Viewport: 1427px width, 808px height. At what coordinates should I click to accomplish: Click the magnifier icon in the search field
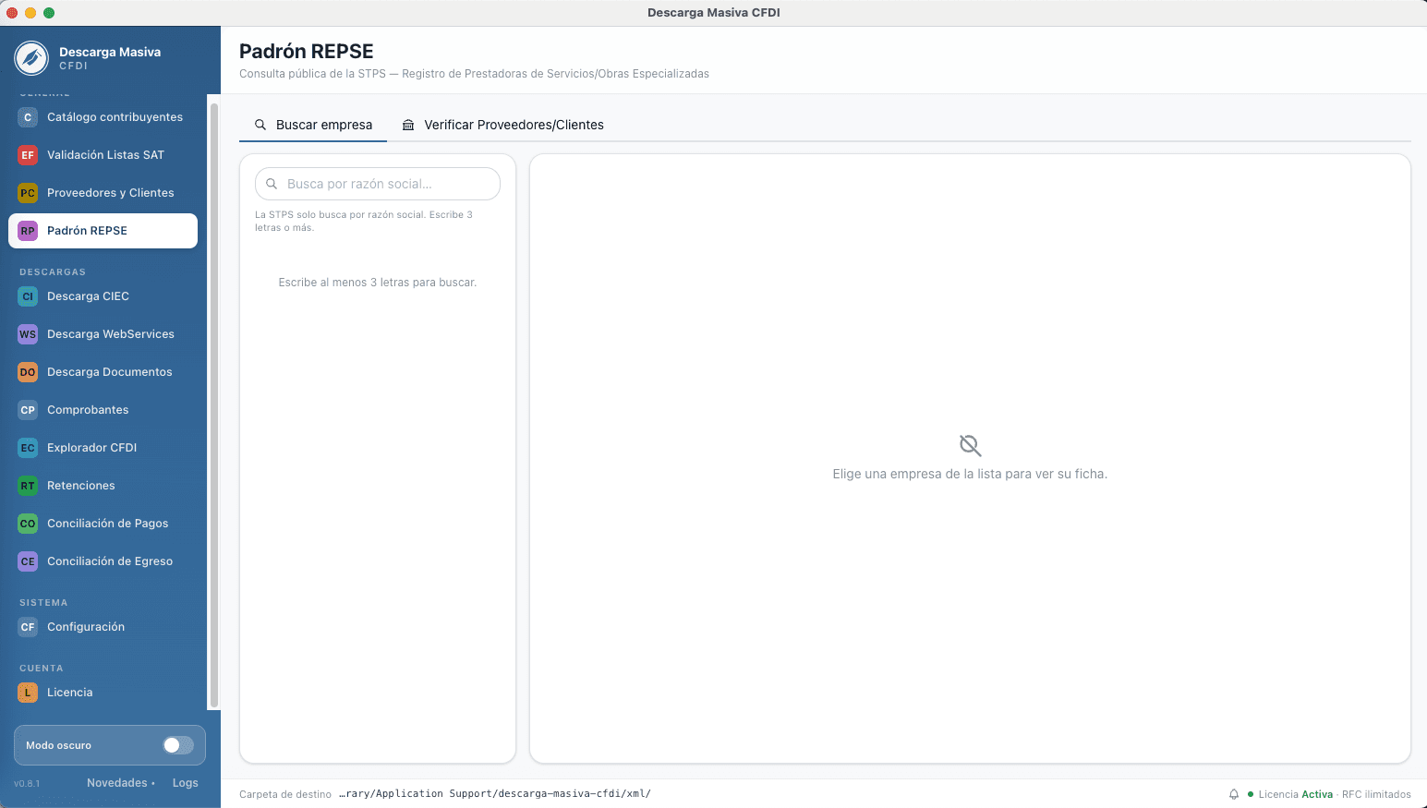(272, 184)
